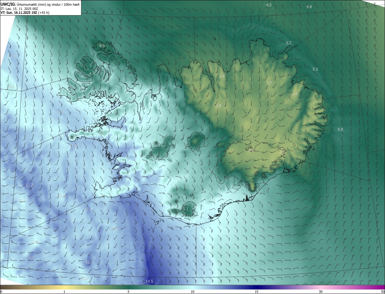Click the VT valid time line in the header
The image size is (385, 294).
[25, 13]
